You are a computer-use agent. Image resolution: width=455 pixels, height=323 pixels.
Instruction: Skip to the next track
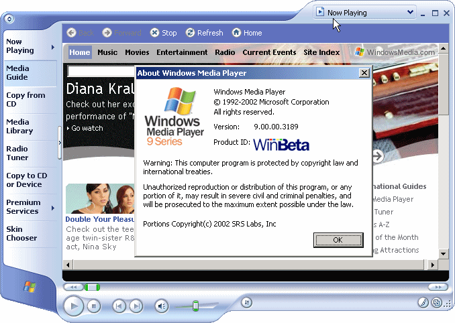(x=136, y=306)
